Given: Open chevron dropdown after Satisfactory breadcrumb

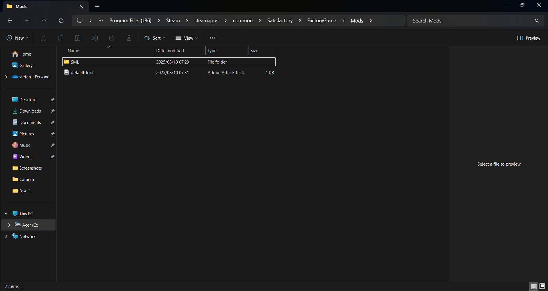Looking at the screenshot, I should pyautogui.click(x=300, y=21).
